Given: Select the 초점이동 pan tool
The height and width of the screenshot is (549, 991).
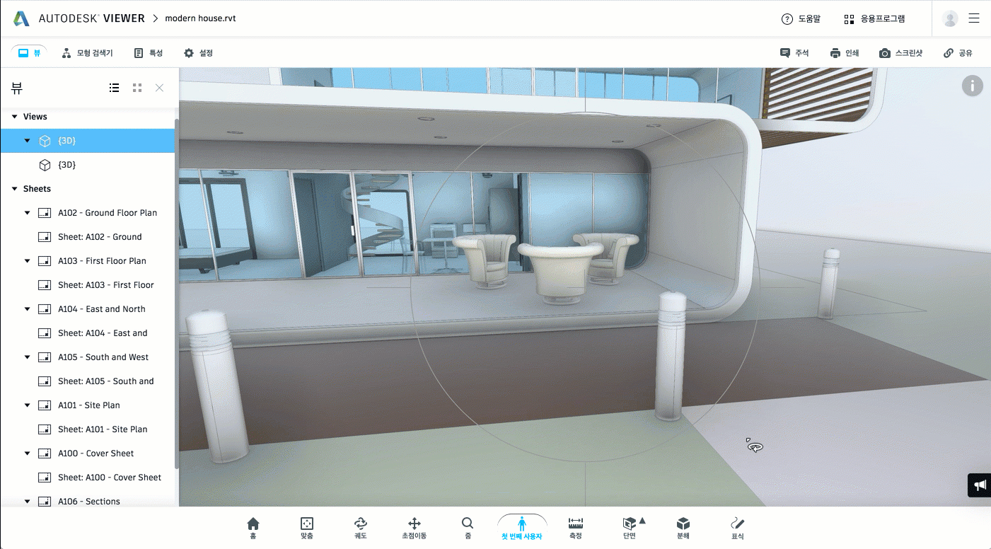Looking at the screenshot, I should coord(415,528).
